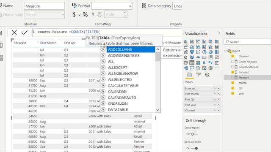
Task: Open Channel value field options
Action: [215, 110]
